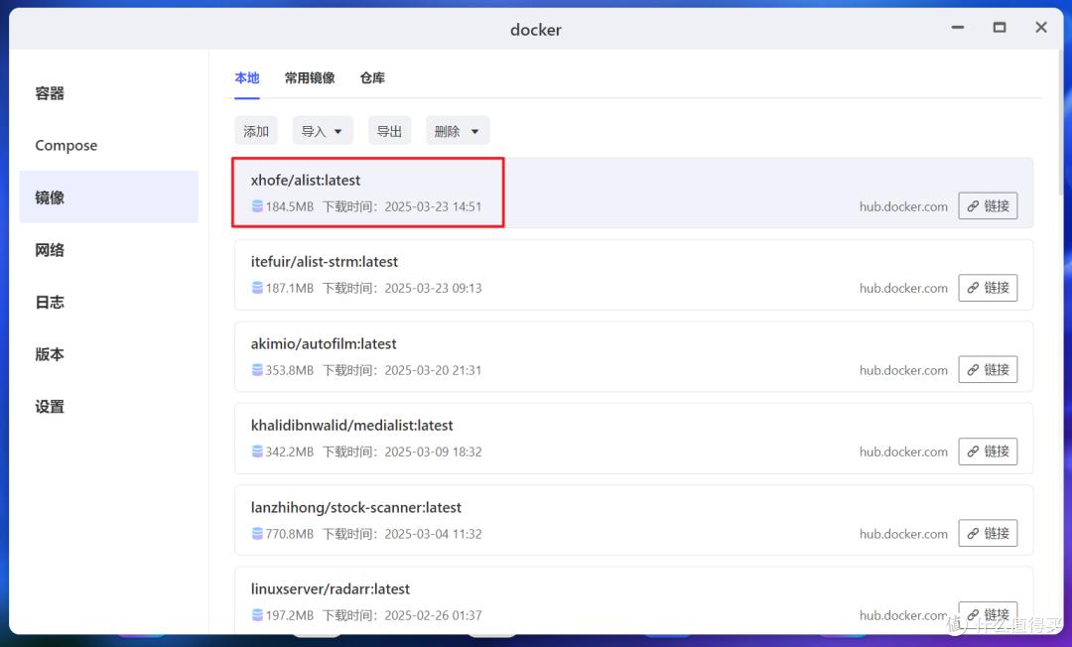Select itefuir/alist-strm:latest image name
Image resolution: width=1072 pixels, height=647 pixels.
coord(324,262)
